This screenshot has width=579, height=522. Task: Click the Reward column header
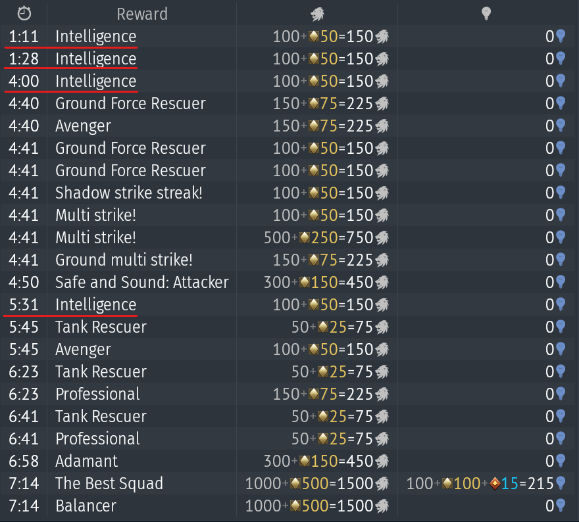click(142, 14)
